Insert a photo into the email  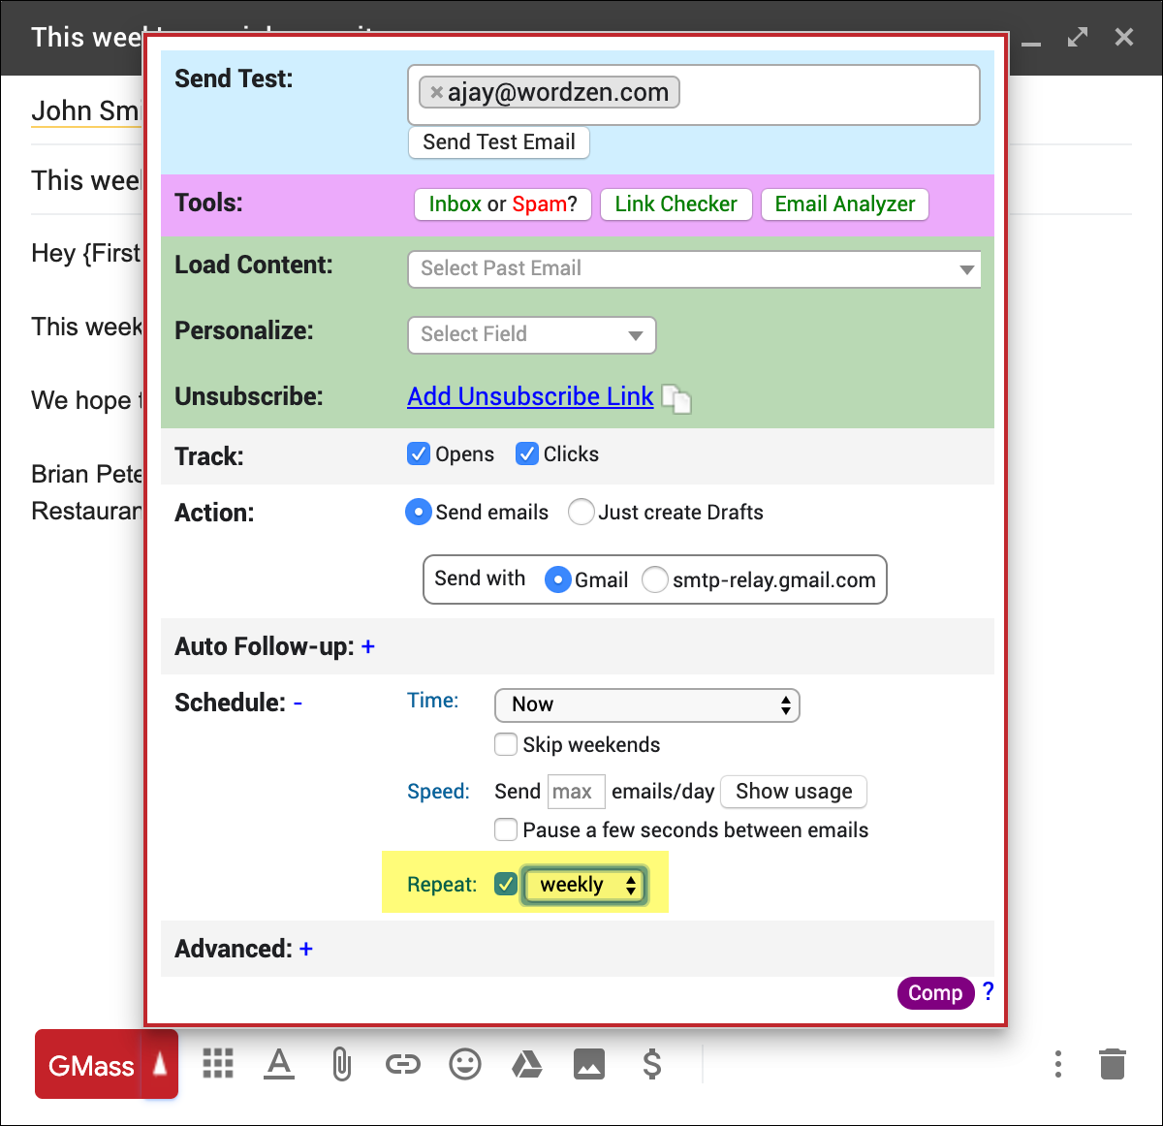click(589, 1064)
